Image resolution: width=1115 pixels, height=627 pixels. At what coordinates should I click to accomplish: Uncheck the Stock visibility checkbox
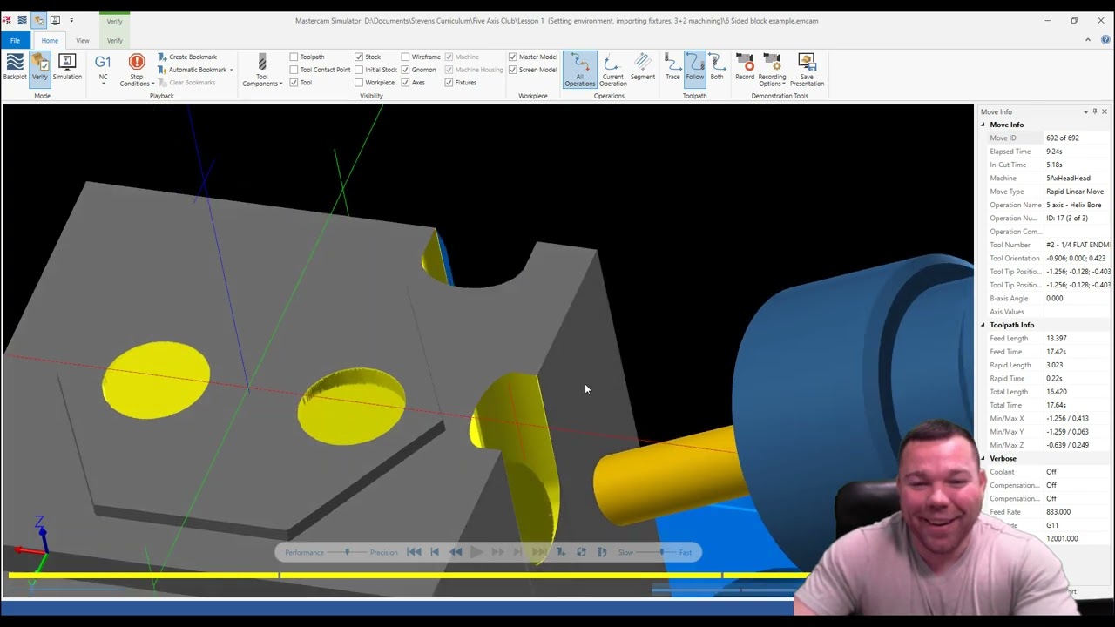click(359, 57)
